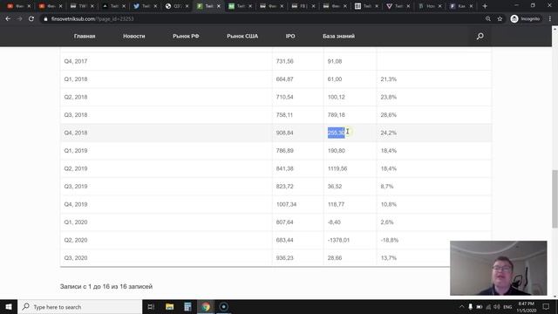
Task: Click the 24,2% cell
Action: [388, 133]
